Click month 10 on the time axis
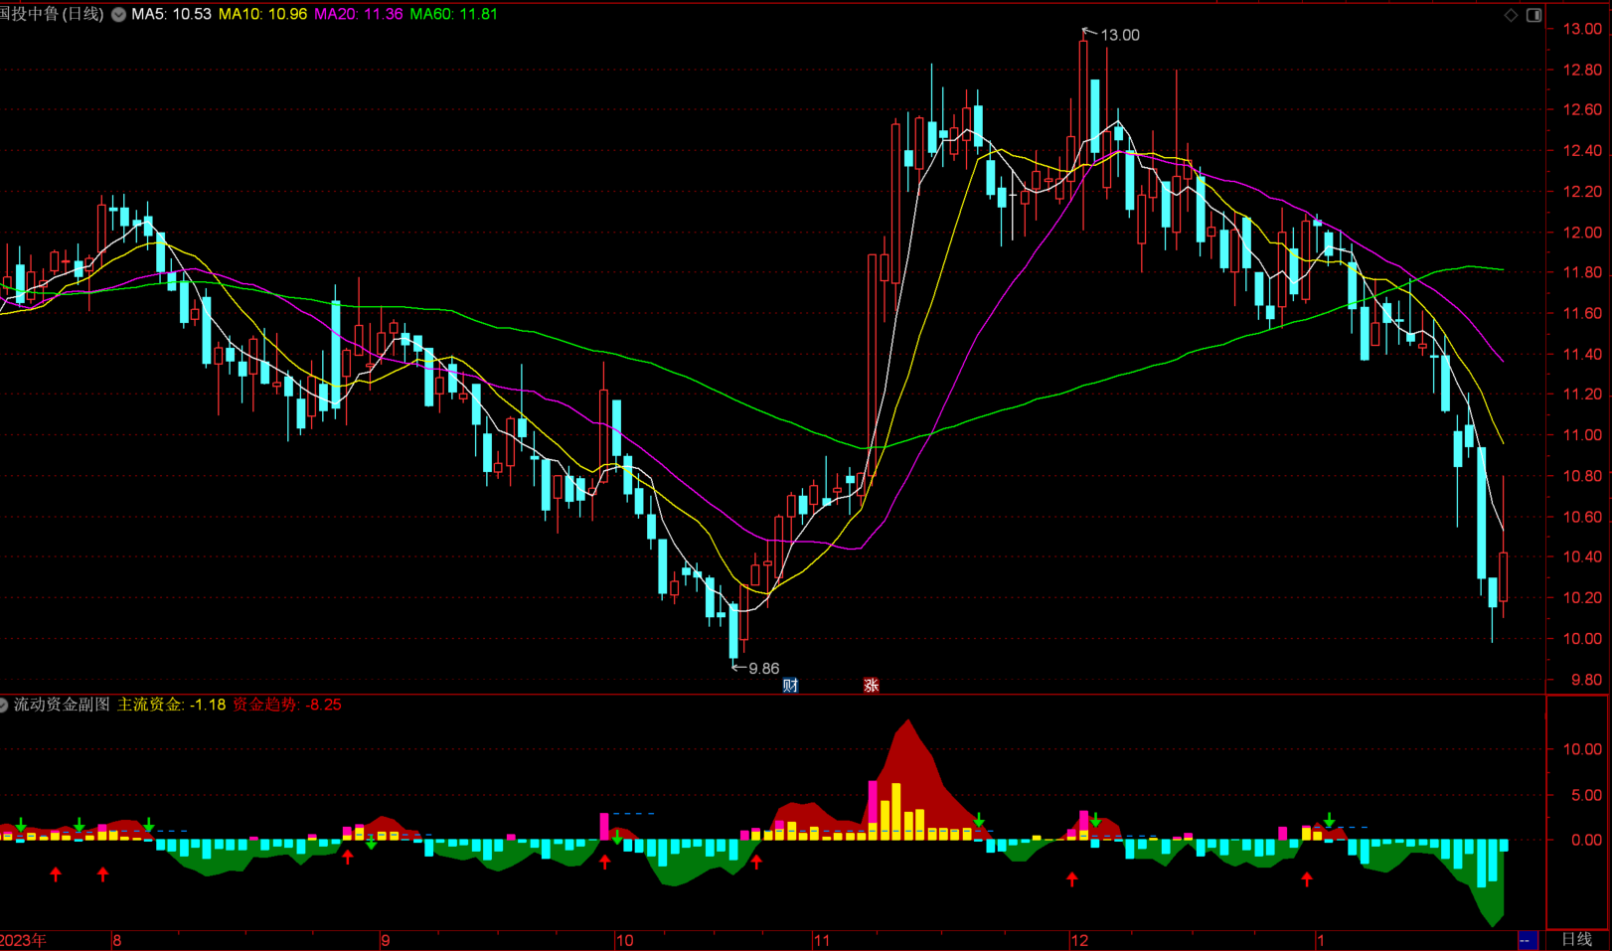1612x951 pixels. (x=624, y=940)
